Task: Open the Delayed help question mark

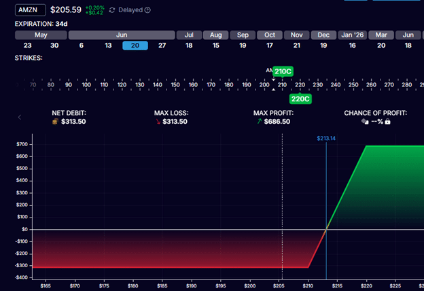Action: pos(147,10)
